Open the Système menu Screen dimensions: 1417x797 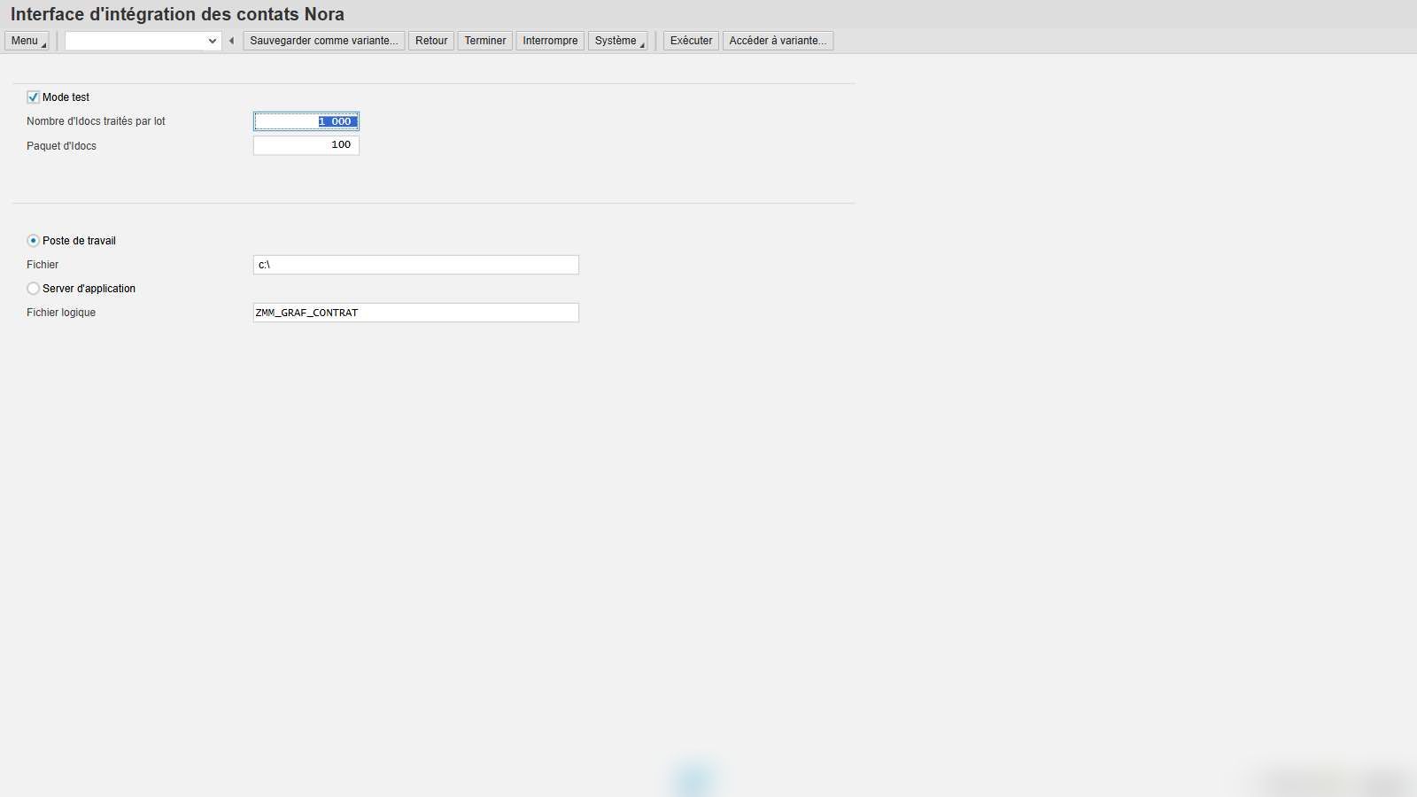click(x=618, y=41)
